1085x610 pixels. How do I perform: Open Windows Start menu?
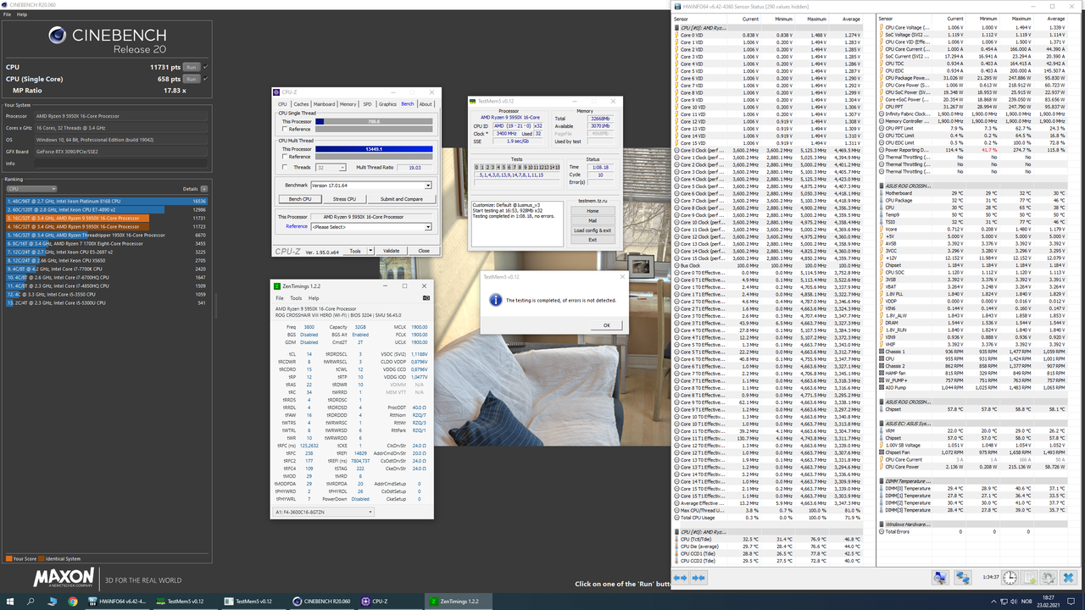pyautogui.click(x=8, y=602)
